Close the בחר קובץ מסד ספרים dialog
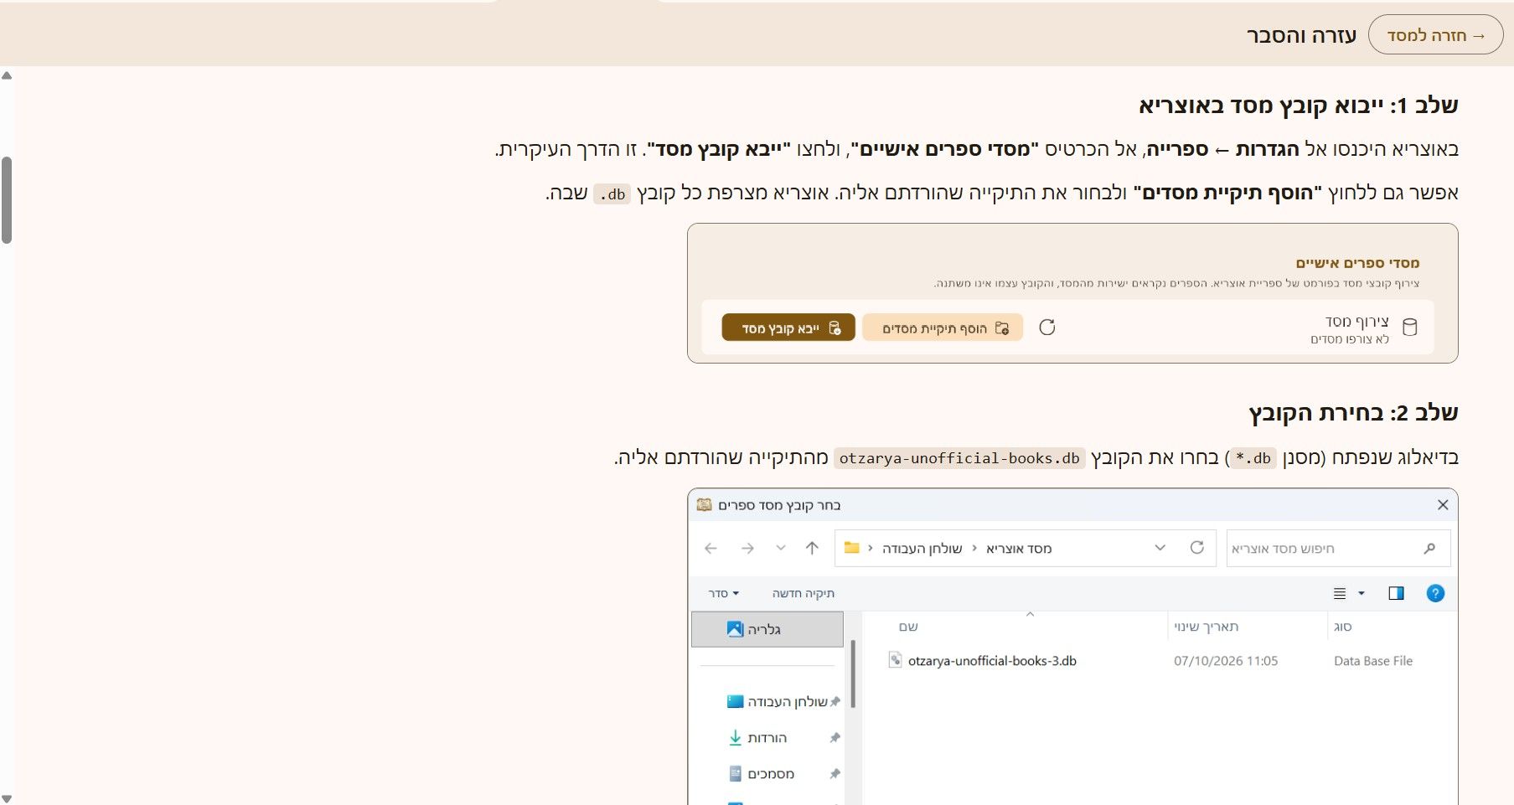The width and height of the screenshot is (1514, 805). tap(1443, 505)
